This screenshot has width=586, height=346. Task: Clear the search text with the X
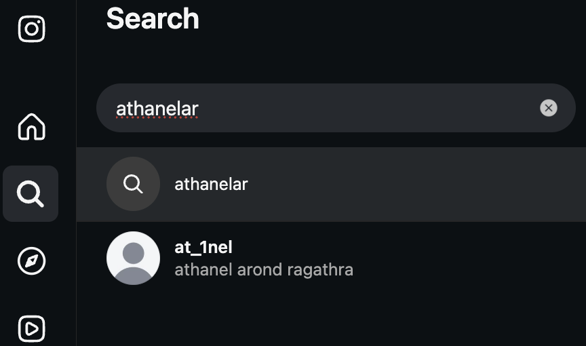coord(548,108)
